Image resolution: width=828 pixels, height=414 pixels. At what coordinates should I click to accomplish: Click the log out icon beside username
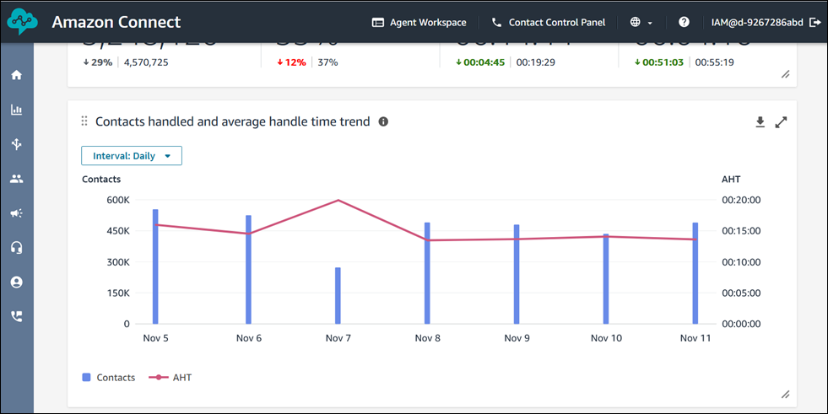click(x=814, y=22)
